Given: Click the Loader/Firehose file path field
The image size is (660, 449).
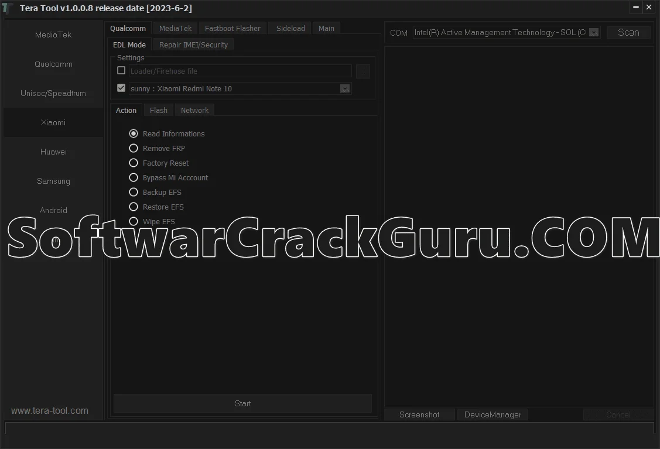Looking at the screenshot, I should [240, 71].
